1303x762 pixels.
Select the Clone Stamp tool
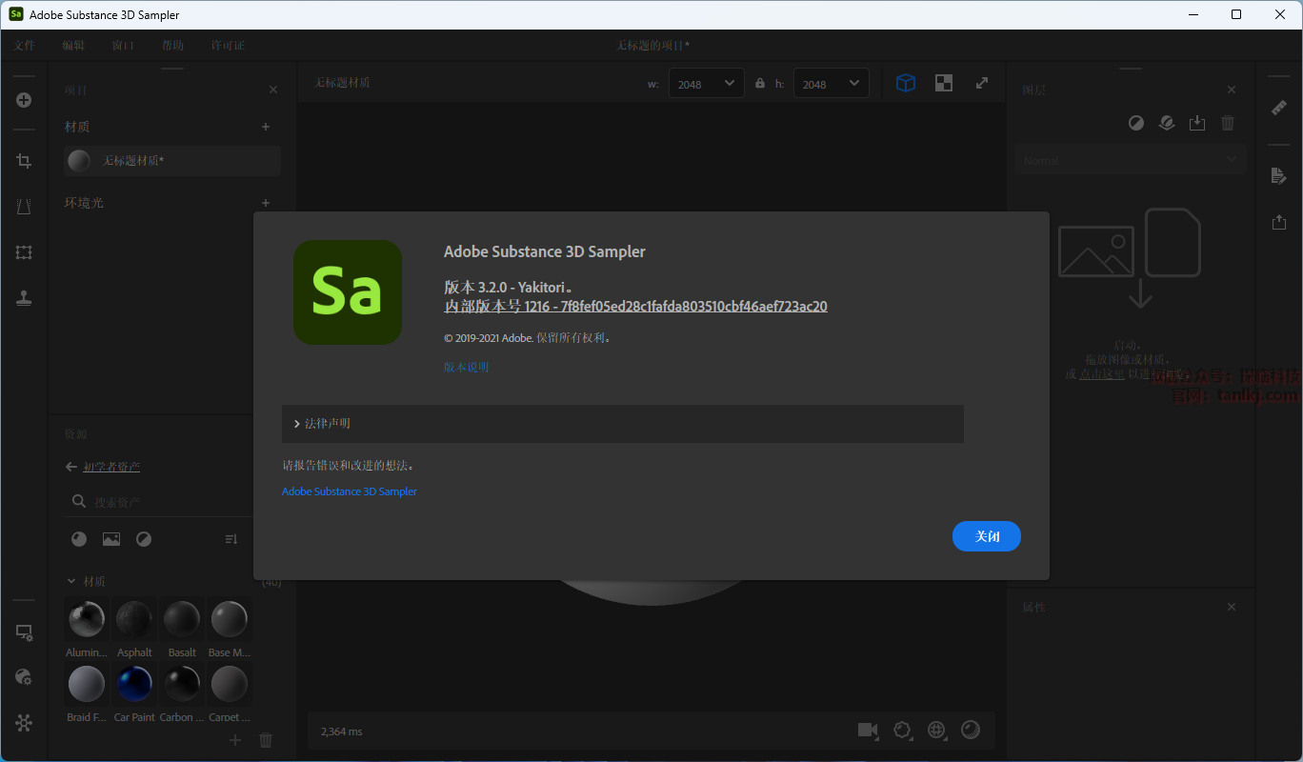24,298
